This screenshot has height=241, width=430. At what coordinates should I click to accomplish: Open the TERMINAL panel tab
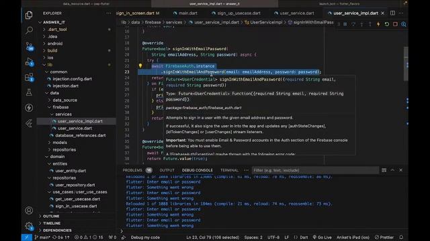(229, 170)
